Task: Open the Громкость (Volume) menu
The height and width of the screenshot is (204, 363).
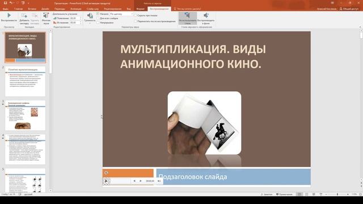Action: click(90, 19)
